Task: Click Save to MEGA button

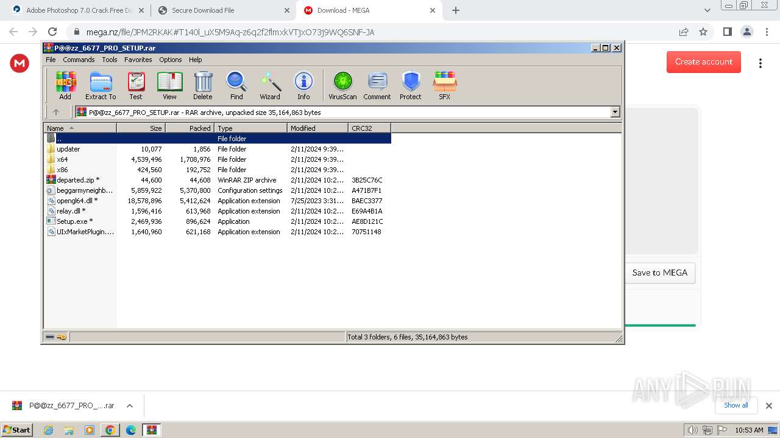Action: pos(660,273)
